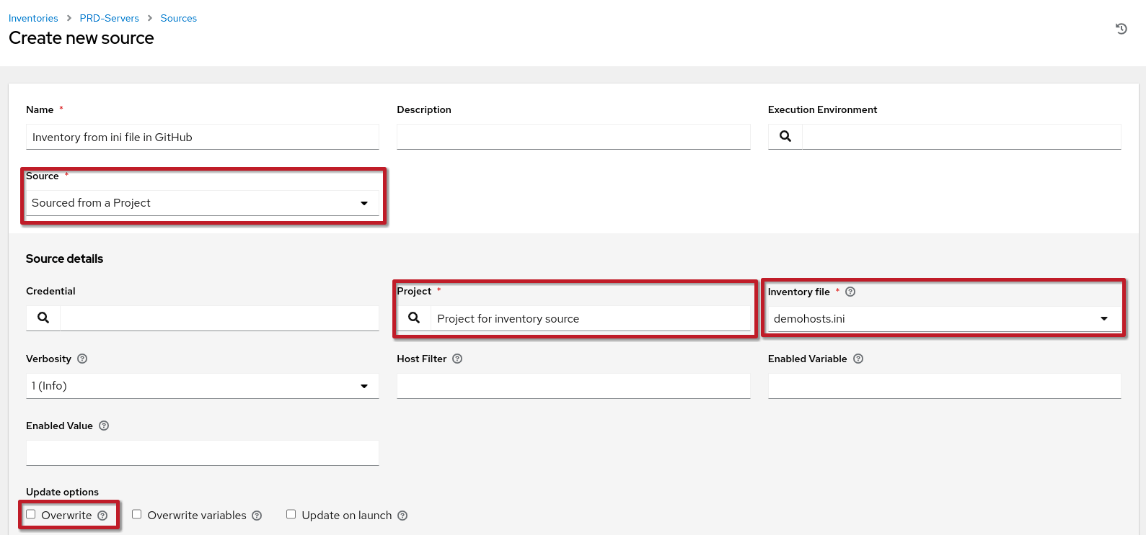
Task: Go to Inventories breadcrumb
Action: (x=33, y=18)
